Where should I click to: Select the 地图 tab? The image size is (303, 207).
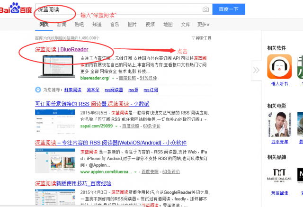click(168, 25)
